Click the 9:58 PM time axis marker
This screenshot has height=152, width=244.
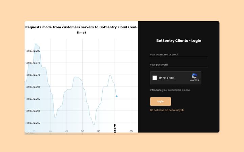115,128
